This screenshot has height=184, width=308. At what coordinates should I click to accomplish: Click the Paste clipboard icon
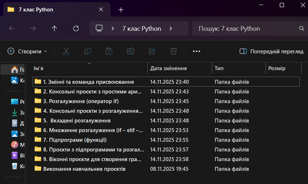point(109,51)
